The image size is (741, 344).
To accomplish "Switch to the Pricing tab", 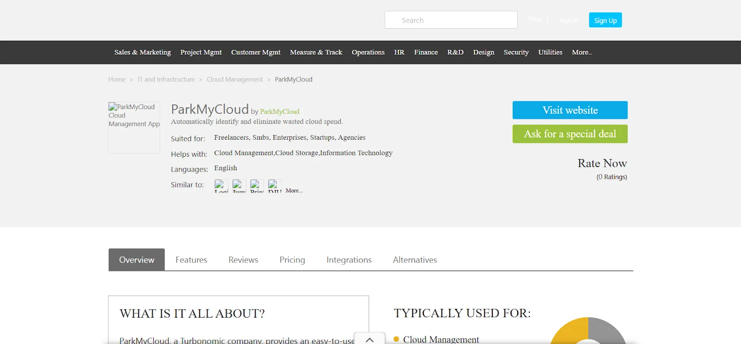I will pos(292,260).
